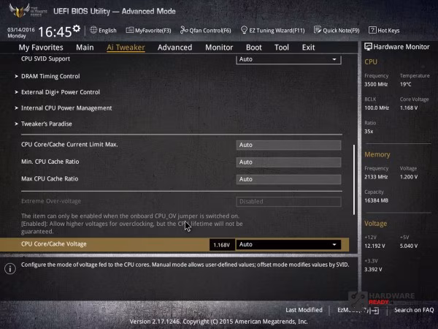Launch EZ Tuning Wizard bulb icon
The width and height of the screenshot is (438, 329).
coord(244,30)
